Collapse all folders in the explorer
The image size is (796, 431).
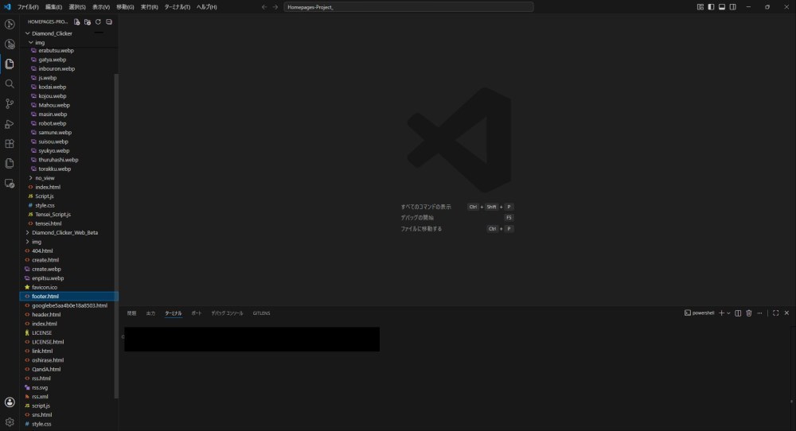(x=108, y=21)
